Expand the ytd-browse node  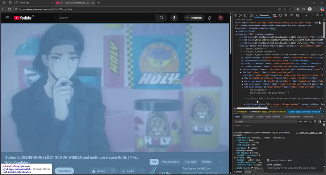tap(244, 104)
